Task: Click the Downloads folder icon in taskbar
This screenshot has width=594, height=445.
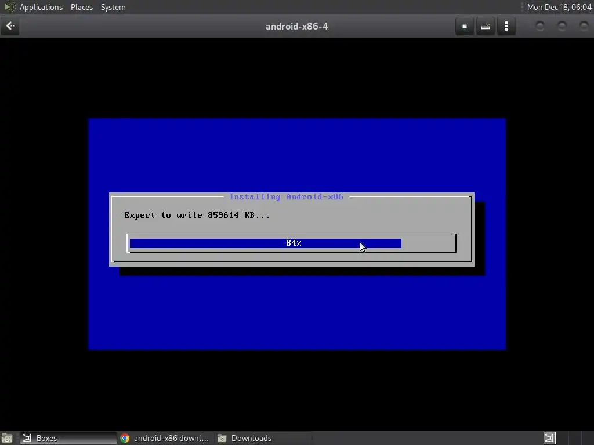Action: pyautogui.click(x=222, y=438)
